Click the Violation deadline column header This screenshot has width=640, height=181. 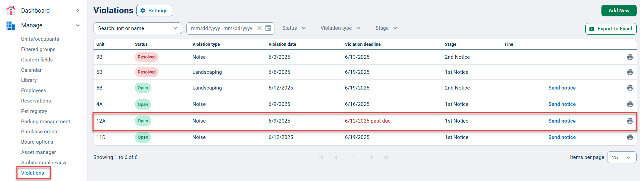pos(363,44)
